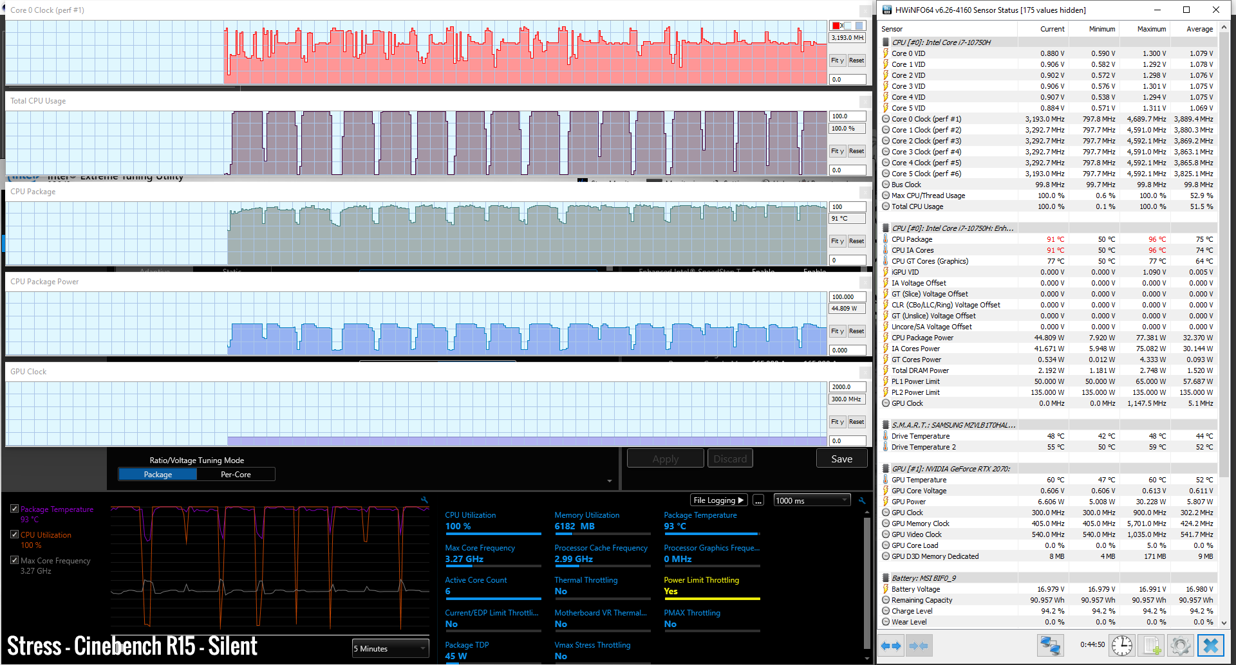
Task: Click the HWiNFO sensor list scrollbar down arrow
Action: coord(1224,623)
